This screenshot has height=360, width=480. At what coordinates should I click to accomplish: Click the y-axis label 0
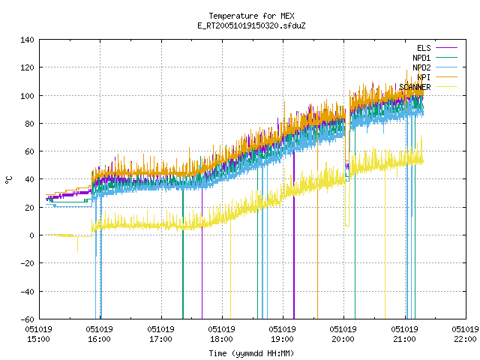(x=31, y=235)
